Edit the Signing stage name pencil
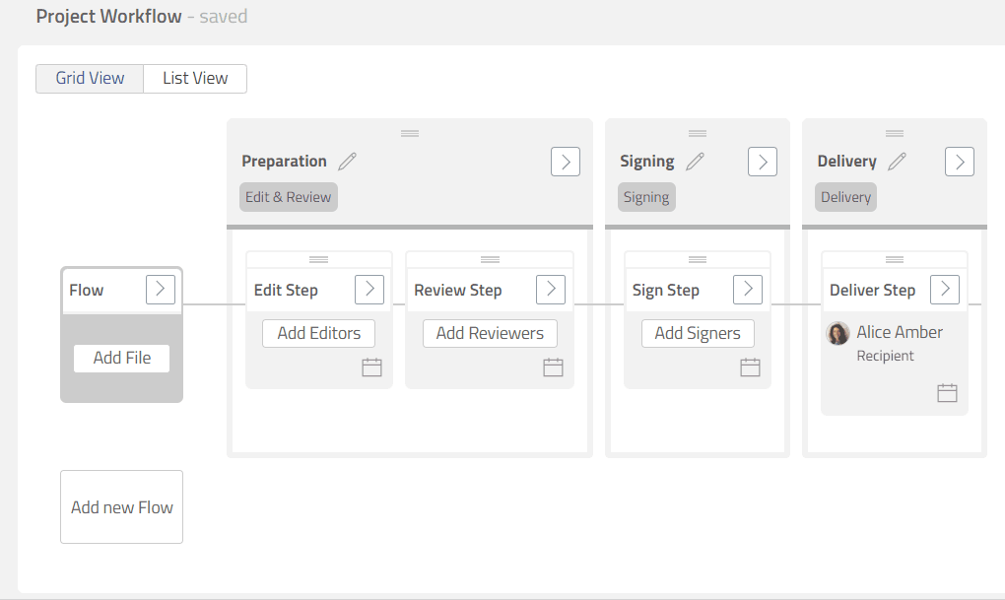 [x=696, y=162]
